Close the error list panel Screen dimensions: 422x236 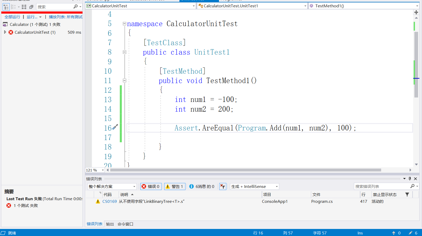tap(415, 179)
